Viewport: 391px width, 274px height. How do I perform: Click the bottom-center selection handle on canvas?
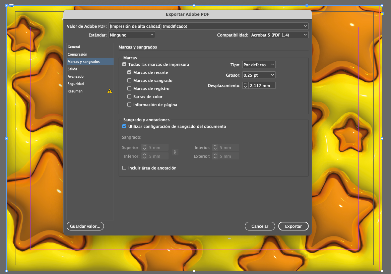[x=194, y=271]
